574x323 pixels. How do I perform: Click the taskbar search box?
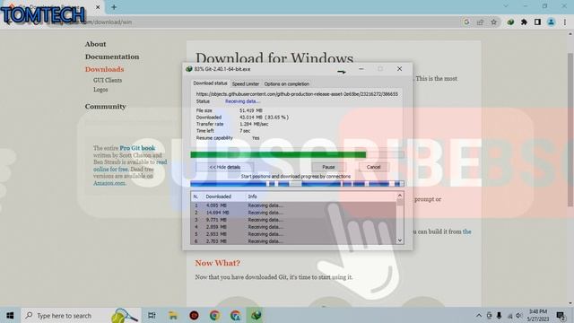click(x=81, y=315)
